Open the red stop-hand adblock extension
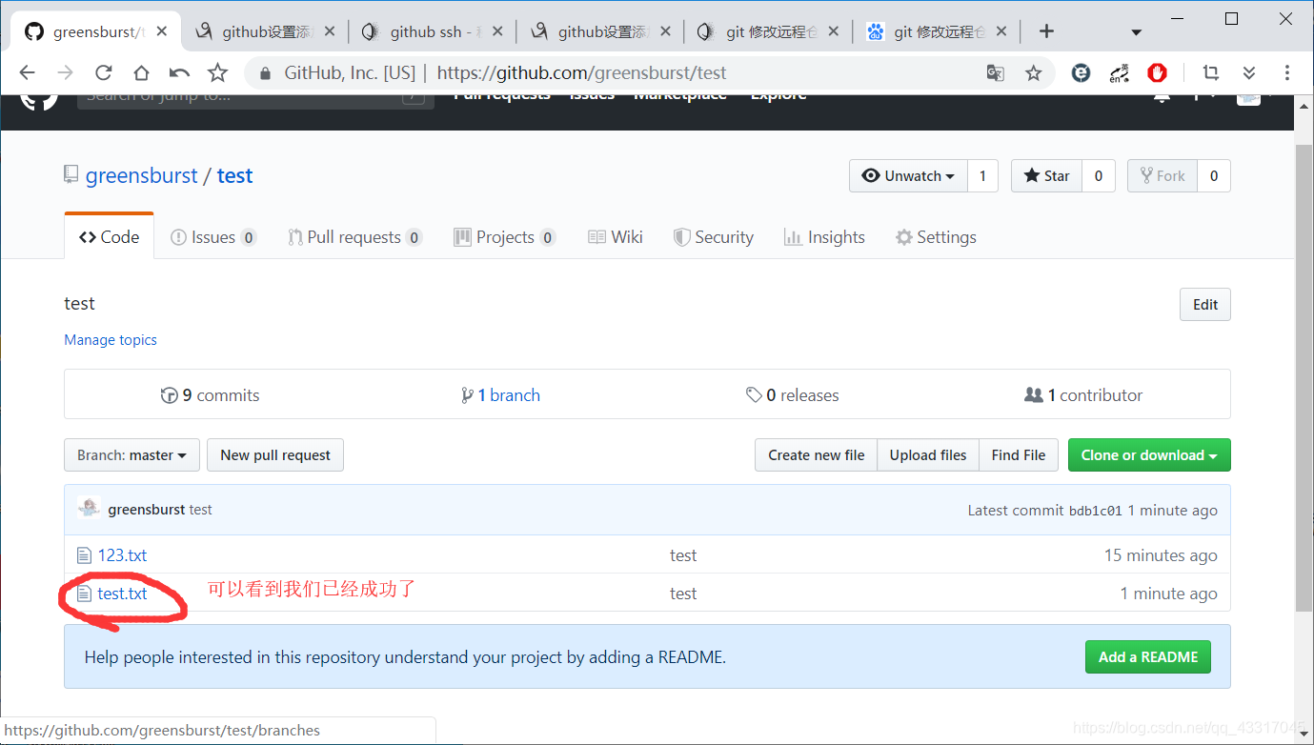 pos(1157,72)
